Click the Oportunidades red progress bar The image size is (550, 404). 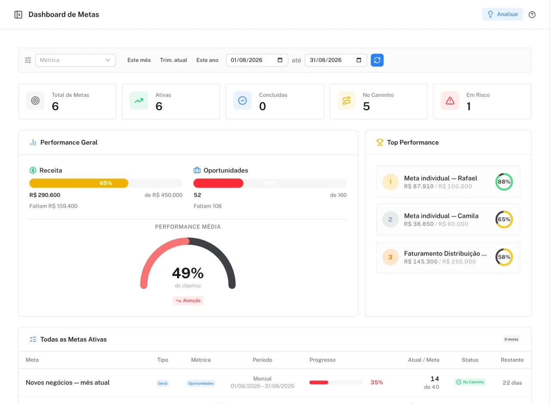[x=270, y=183]
